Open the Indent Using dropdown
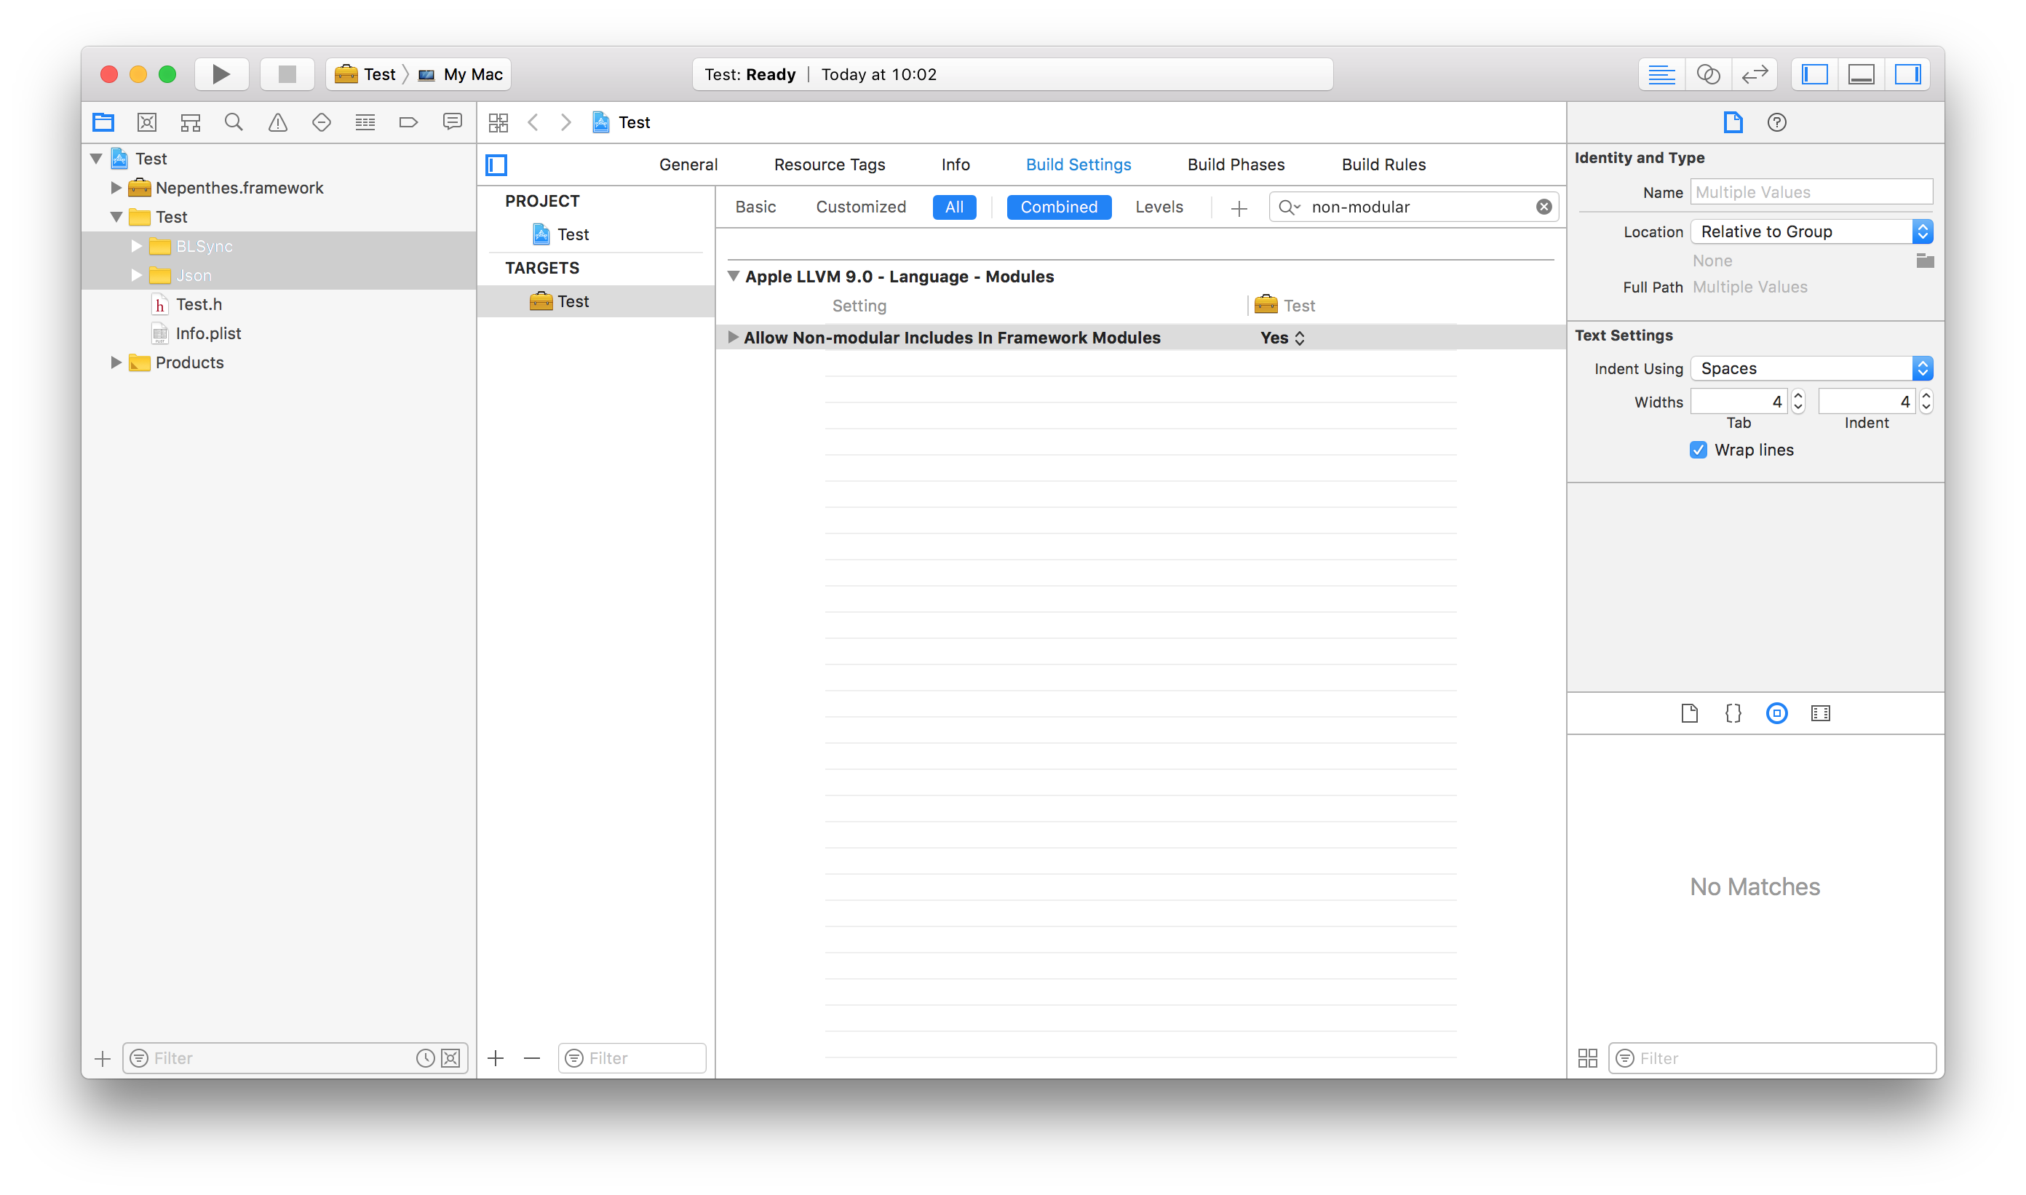 click(1812, 369)
